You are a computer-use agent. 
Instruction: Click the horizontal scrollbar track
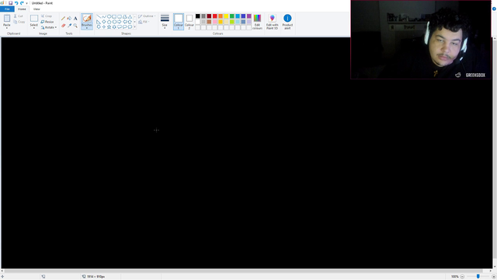[247, 271]
